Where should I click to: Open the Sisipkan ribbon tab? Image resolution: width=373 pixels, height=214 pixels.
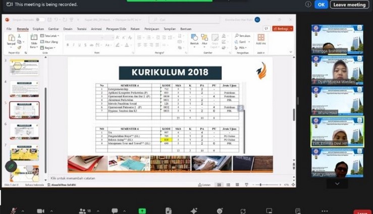38,29
